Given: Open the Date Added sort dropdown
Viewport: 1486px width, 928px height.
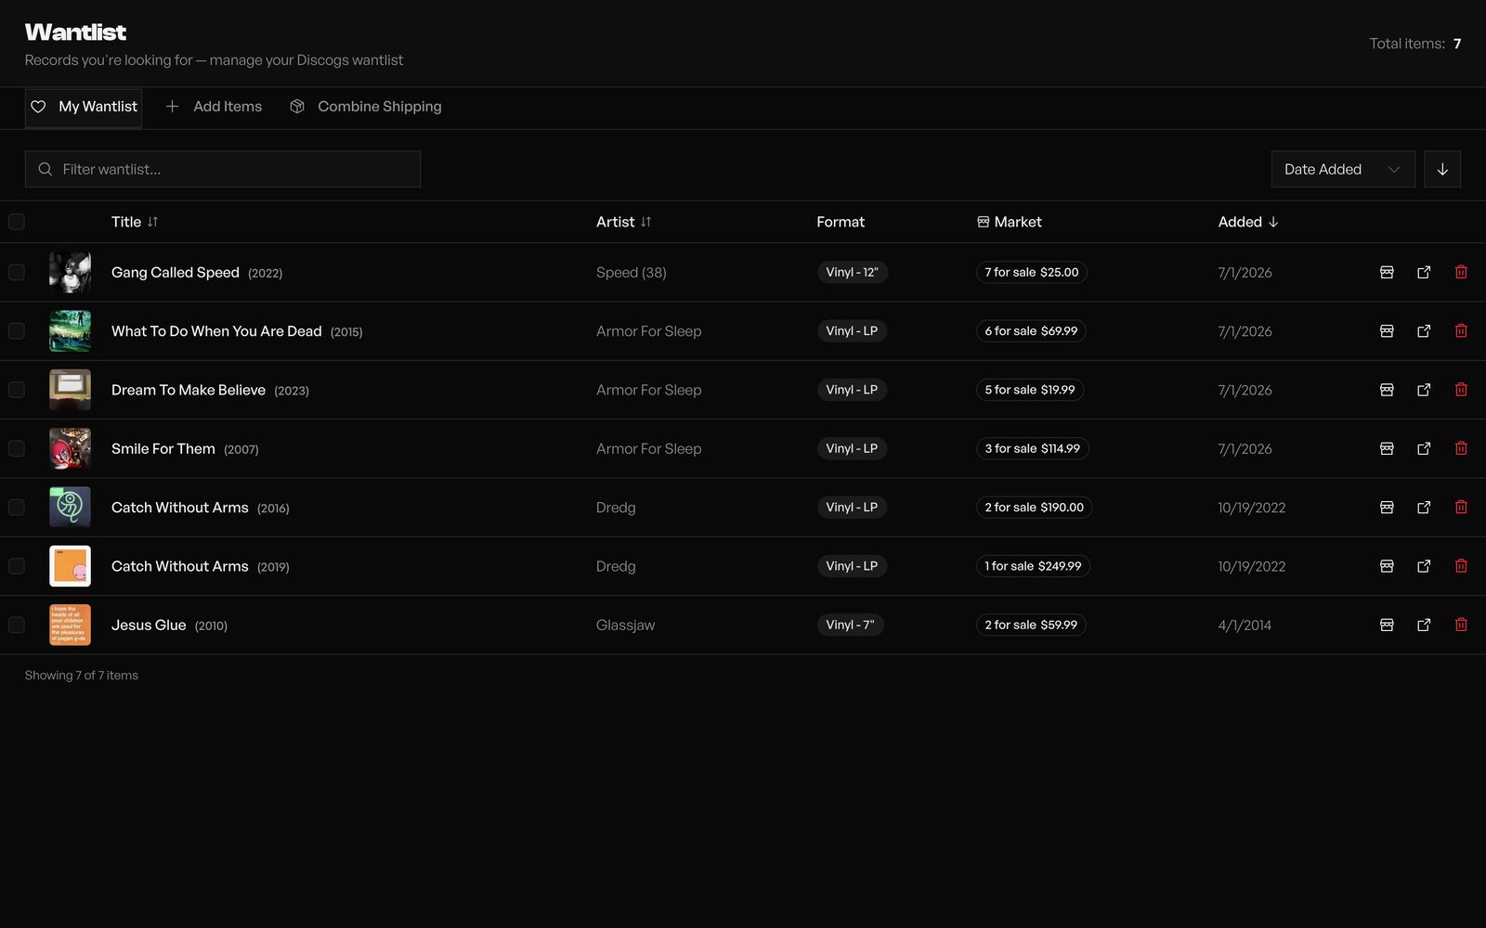Looking at the screenshot, I should (x=1343, y=169).
